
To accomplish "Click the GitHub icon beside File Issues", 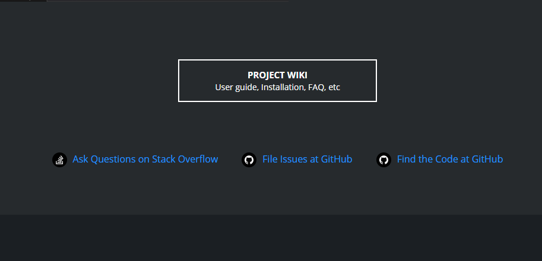I will coord(249,160).
